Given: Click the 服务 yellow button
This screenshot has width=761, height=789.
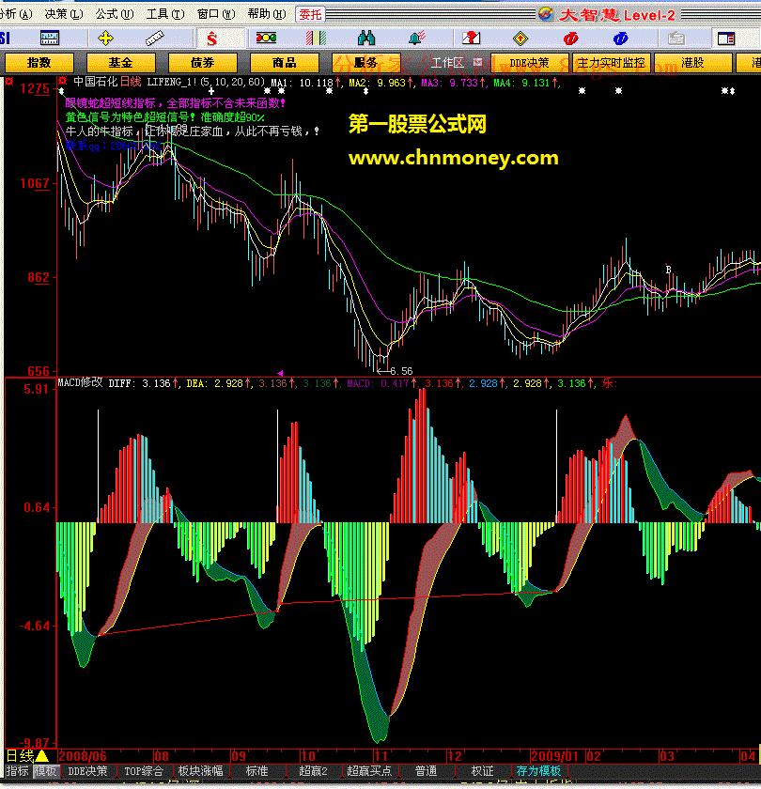Looking at the screenshot, I should [x=365, y=62].
